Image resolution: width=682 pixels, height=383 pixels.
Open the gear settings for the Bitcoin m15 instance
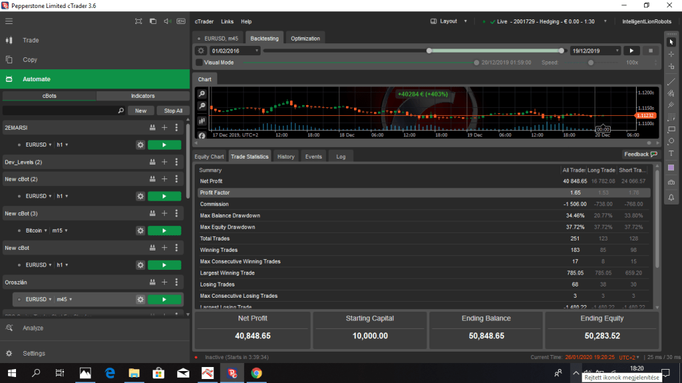pyautogui.click(x=140, y=230)
